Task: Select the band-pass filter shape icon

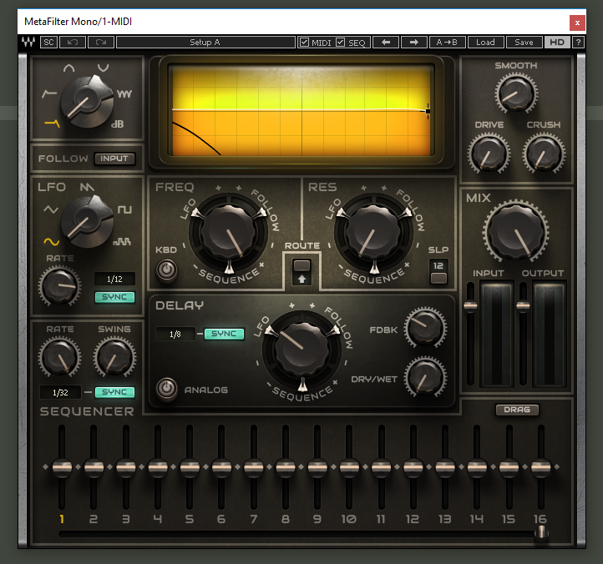Action: pos(68,68)
